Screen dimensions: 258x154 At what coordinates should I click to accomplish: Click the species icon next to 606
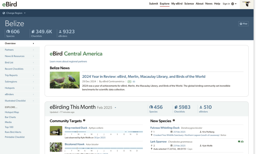(8, 31)
